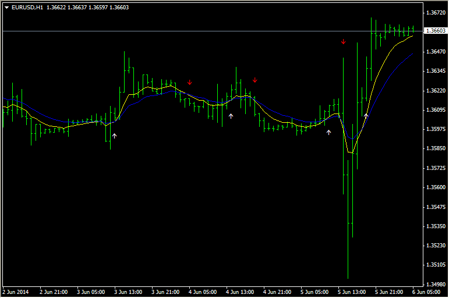Click the gray bid price horizontal line
Image resolution: width=449 pixels, height=298 pixels.
tap(213, 31)
